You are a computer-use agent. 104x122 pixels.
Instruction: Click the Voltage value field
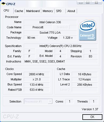(x=68, y=38)
